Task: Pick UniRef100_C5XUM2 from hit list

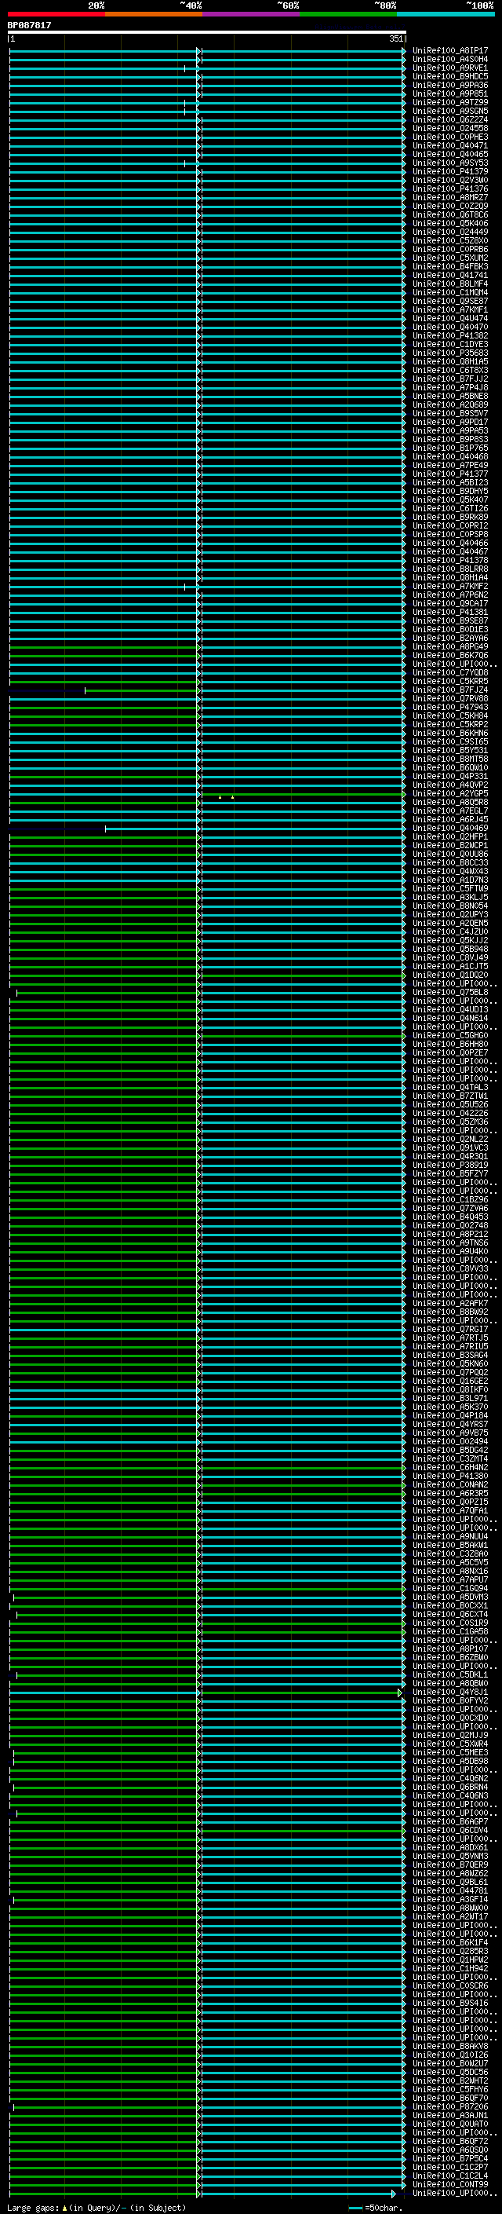Action: [449, 258]
